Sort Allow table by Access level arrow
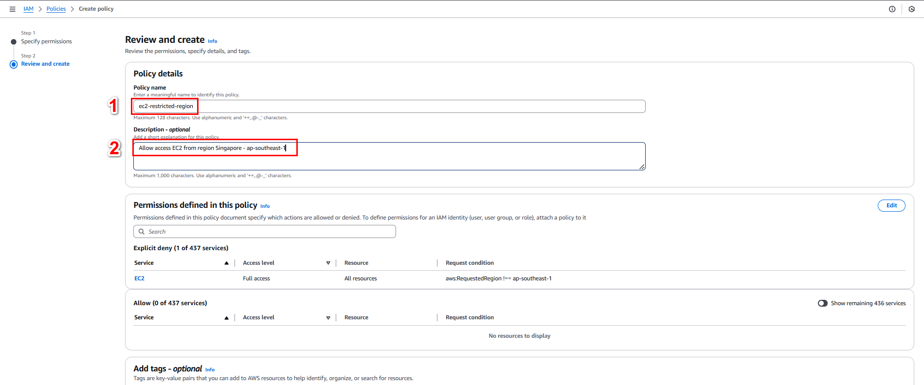This screenshot has height=385, width=924. pos(328,318)
